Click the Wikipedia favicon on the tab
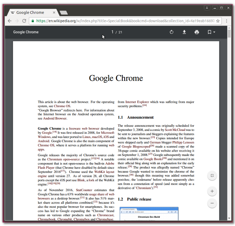 13,13
